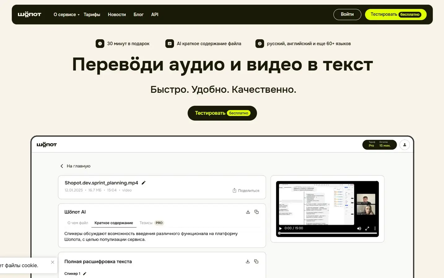The width and height of the screenshot is (444, 278).
Task: Click the Шёпот logo in the navigation bar
Action: pyautogui.click(x=29, y=14)
